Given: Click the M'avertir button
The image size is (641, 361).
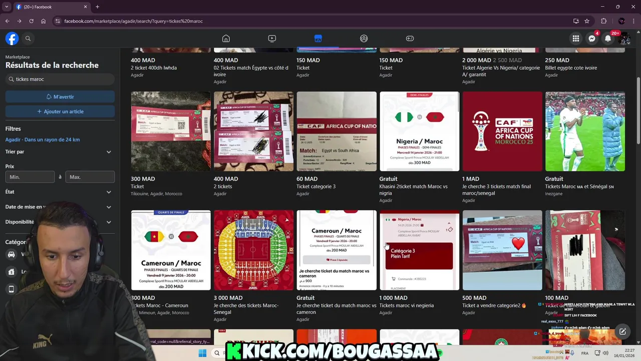Looking at the screenshot, I should (x=60, y=97).
